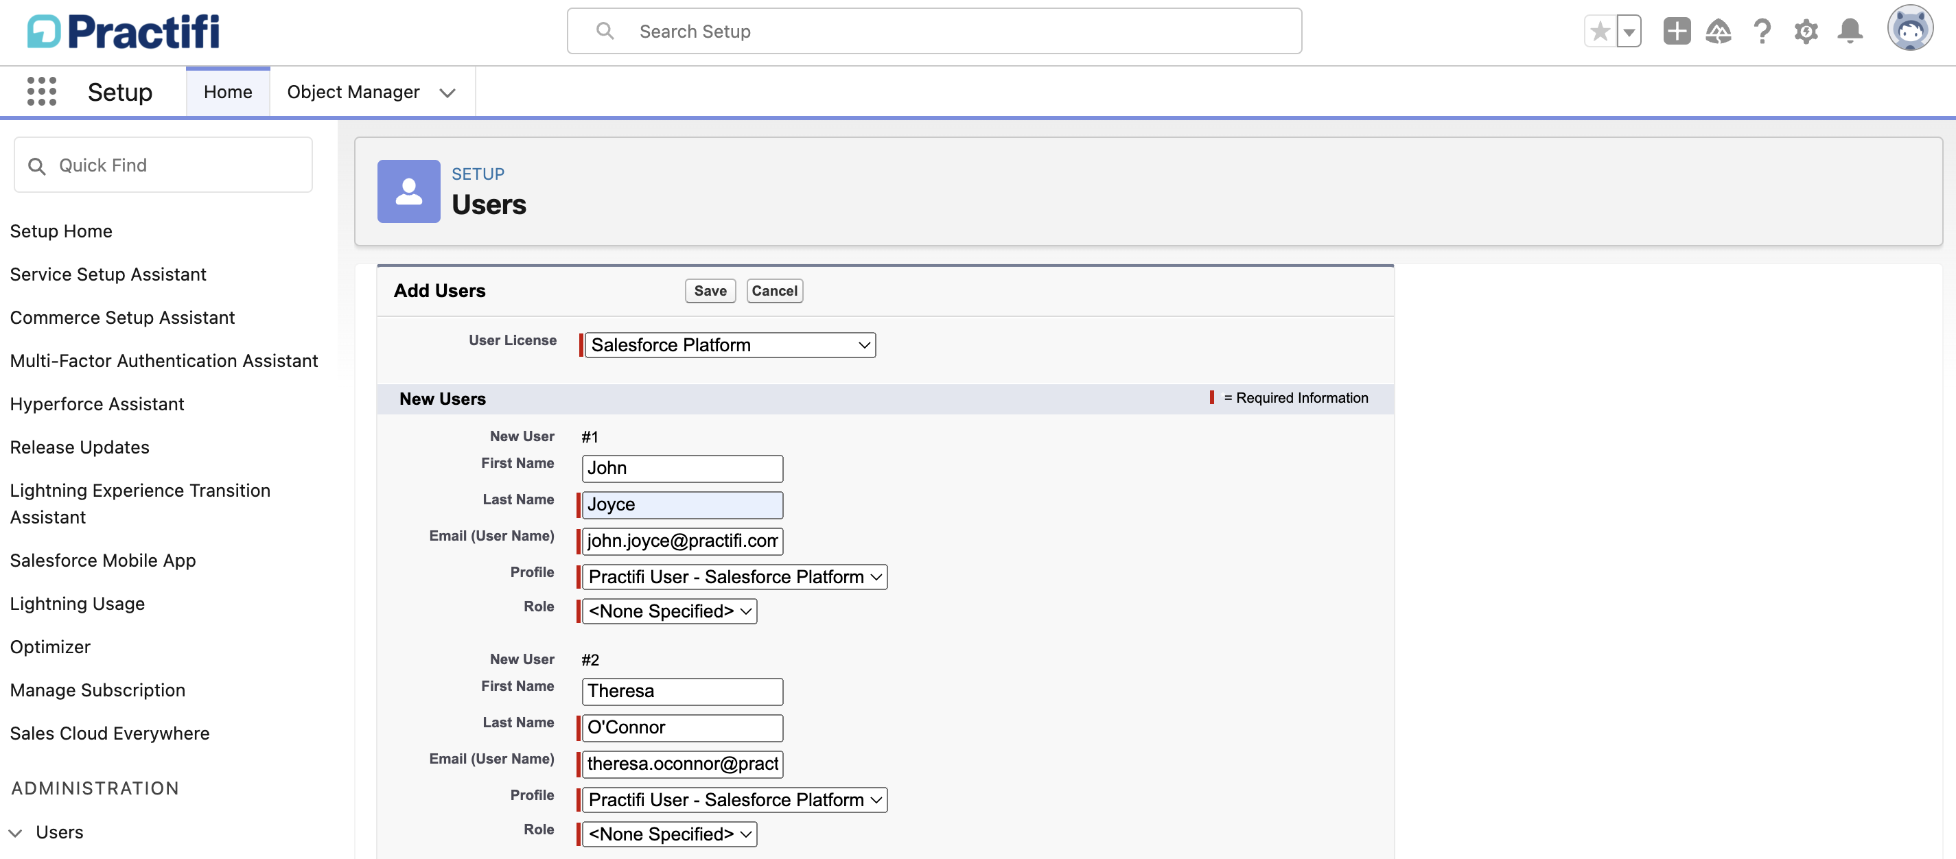The height and width of the screenshot is (859, 1956).
Task: Open the Profile dropdown for user #1
Action: pyautogui.click(x=735, y=577)
